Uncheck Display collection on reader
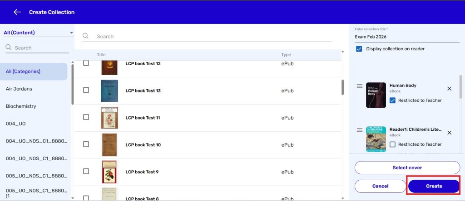This screenshot has height=201, width=465. pyautogui.click(x=359, y=49)
